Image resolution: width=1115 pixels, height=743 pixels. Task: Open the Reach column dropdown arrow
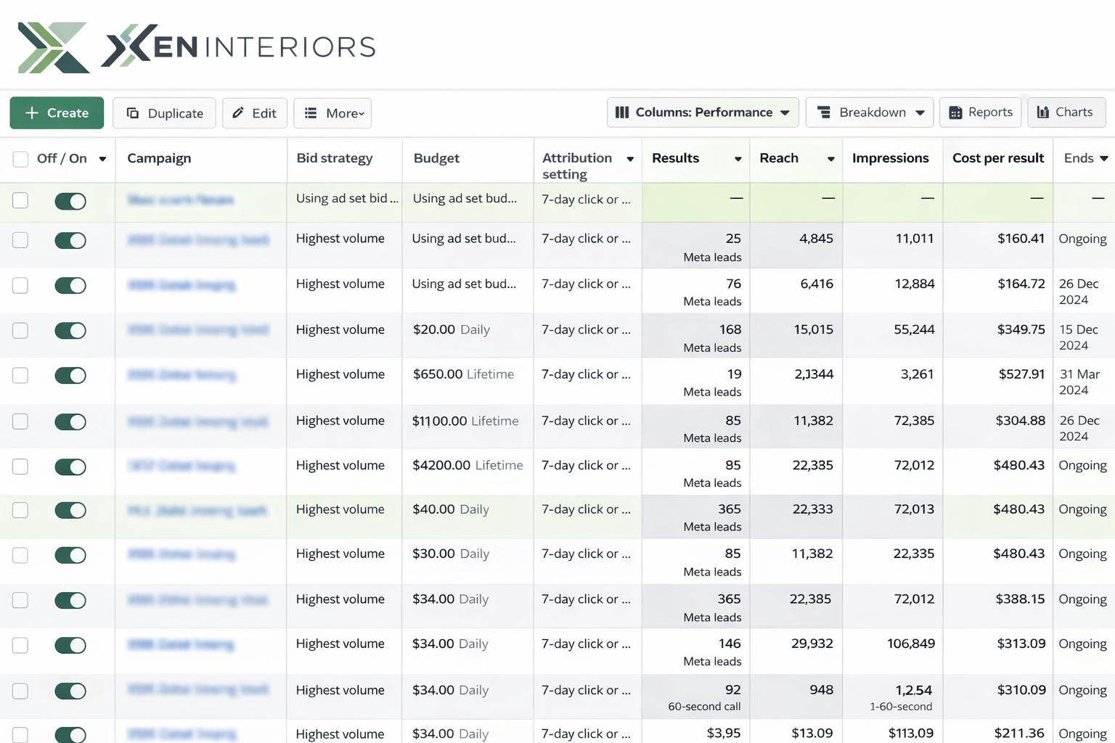click(831, 159)
